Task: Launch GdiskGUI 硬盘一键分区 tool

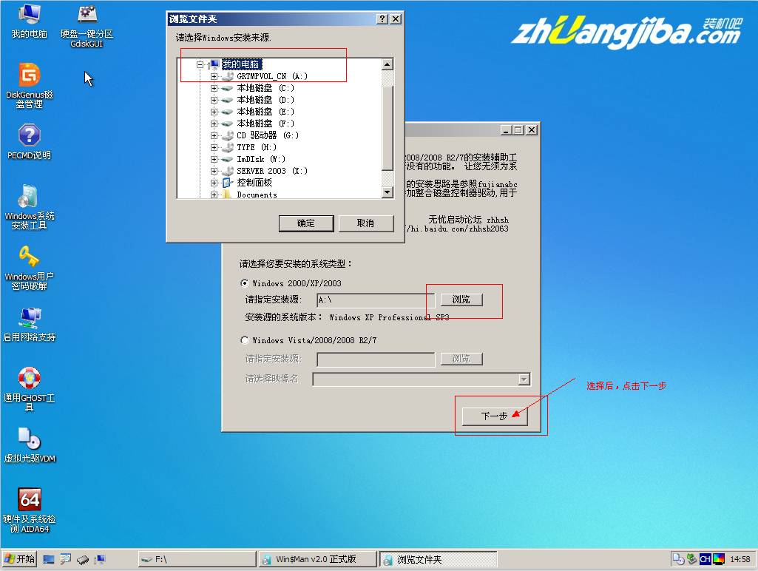Action: pos(86,16)
